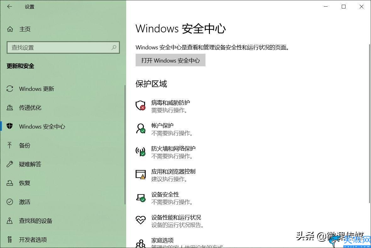Image resolution: width=371 pixels, height=248 pixels.
Task: Click 设备的运行状况报告。 text
Action: point(177,225)
